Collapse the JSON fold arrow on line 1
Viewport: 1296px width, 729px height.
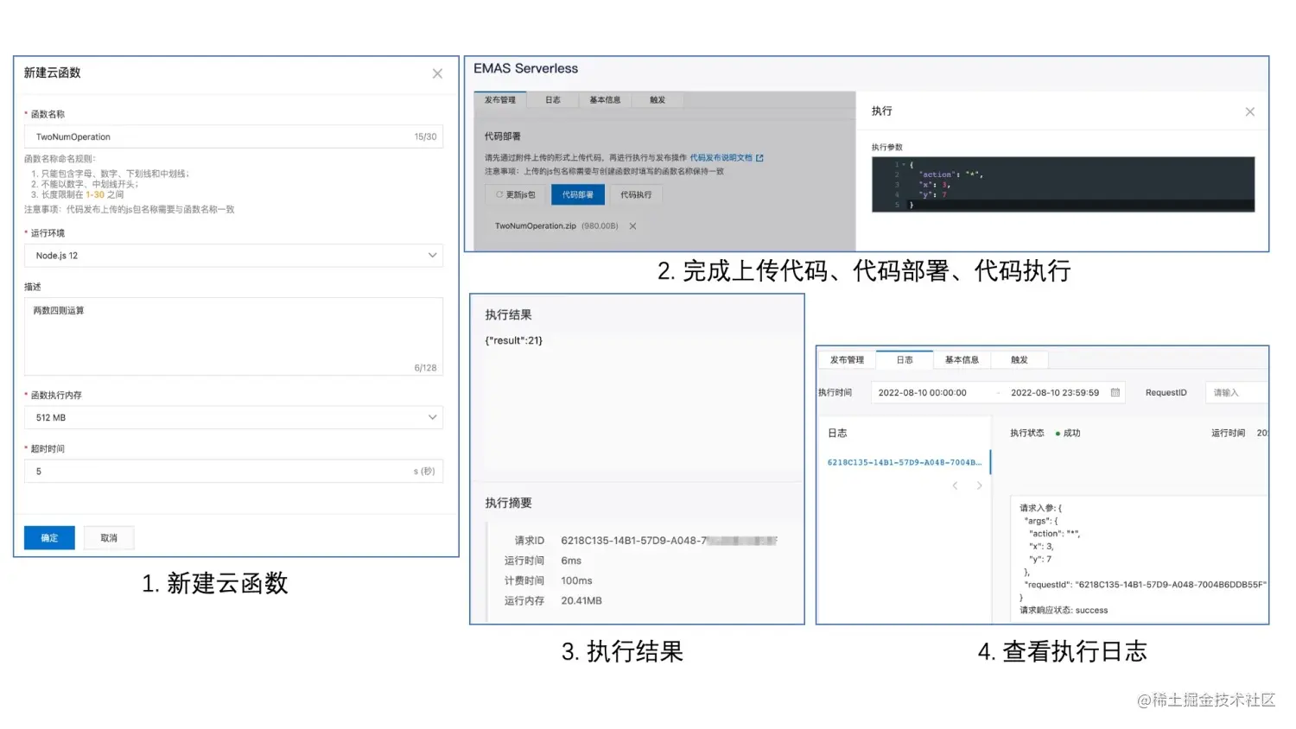pos(904,164)
